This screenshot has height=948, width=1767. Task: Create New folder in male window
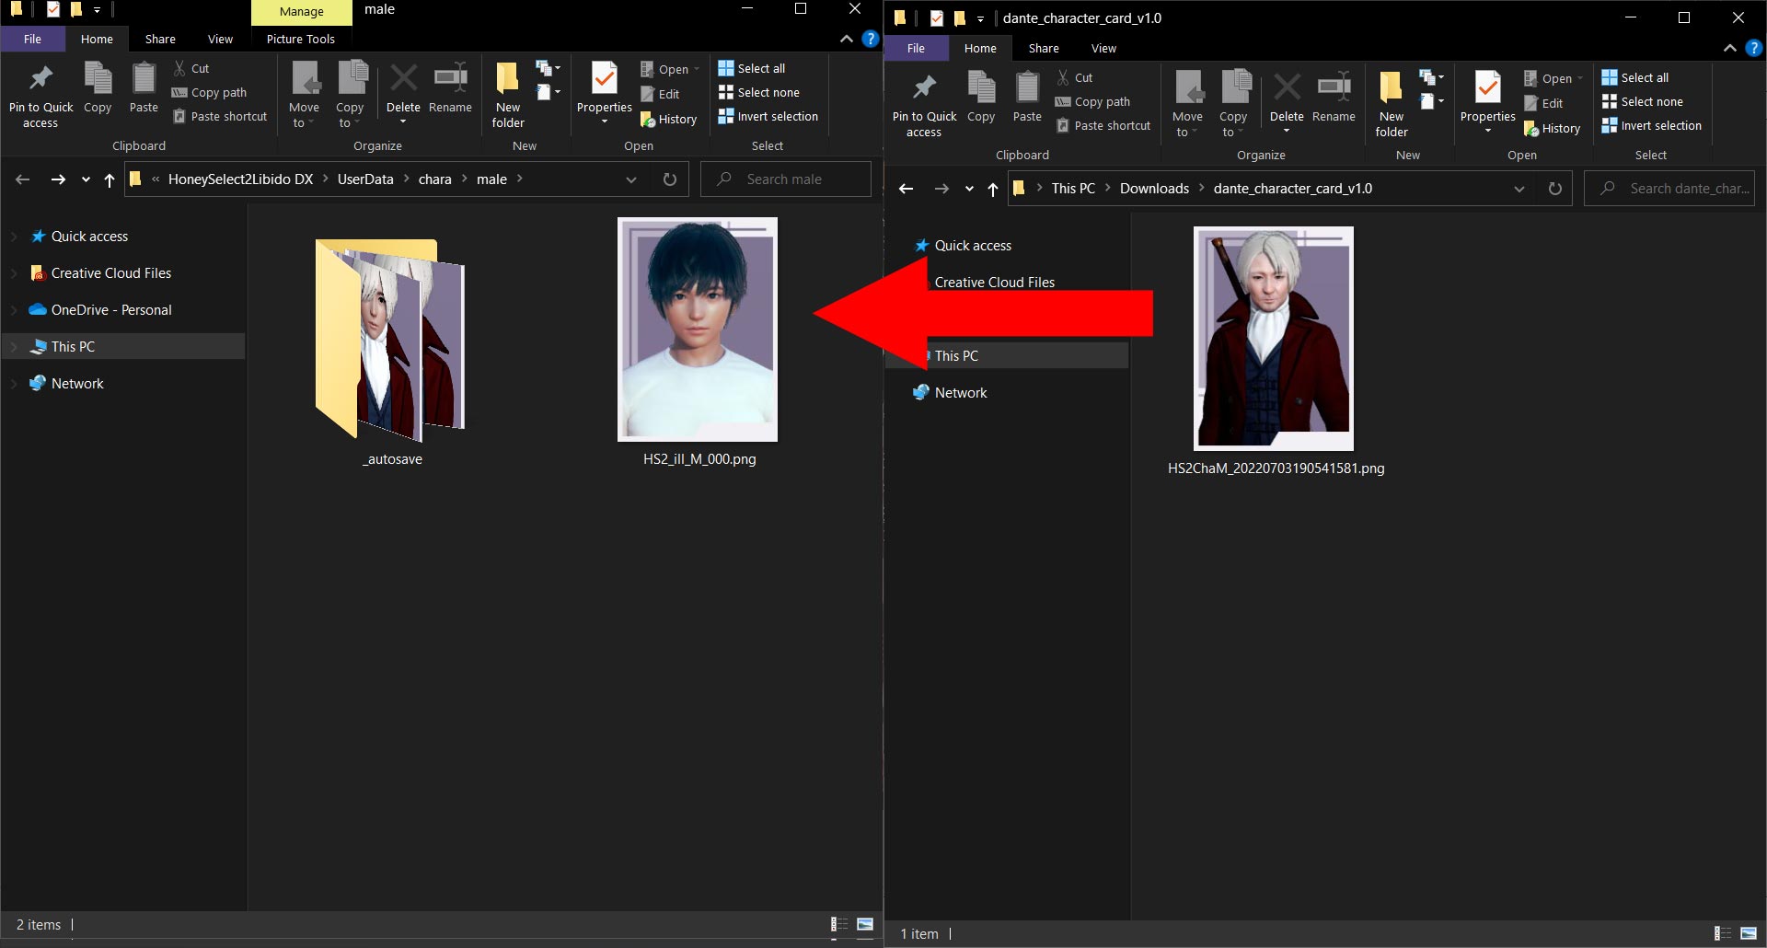click(x=508, y=95)
